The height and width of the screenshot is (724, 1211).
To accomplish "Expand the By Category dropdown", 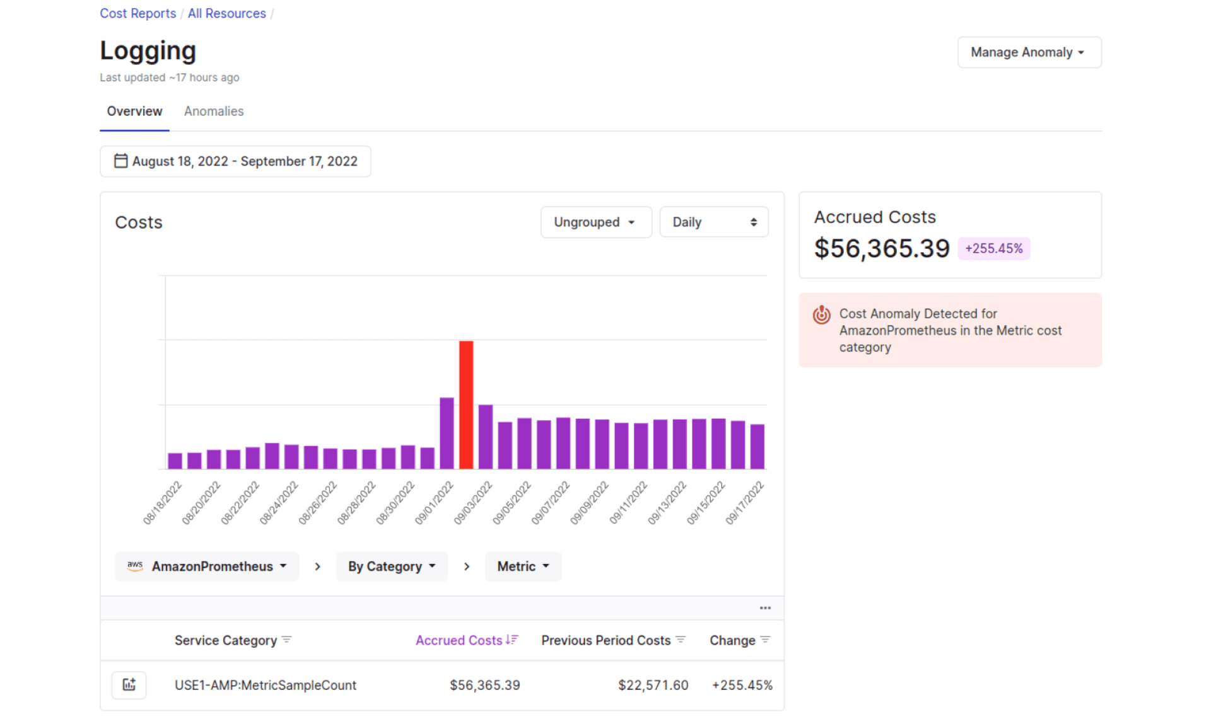I will [x=391, y=566].
